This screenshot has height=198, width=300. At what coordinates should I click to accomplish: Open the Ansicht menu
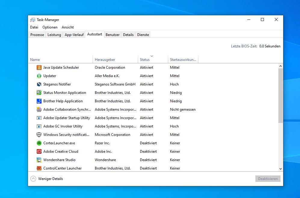pyautogui.click(x=68, y=27)
